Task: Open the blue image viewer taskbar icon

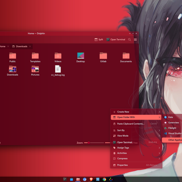Action: pyautogui.click(x=98, y=179)
